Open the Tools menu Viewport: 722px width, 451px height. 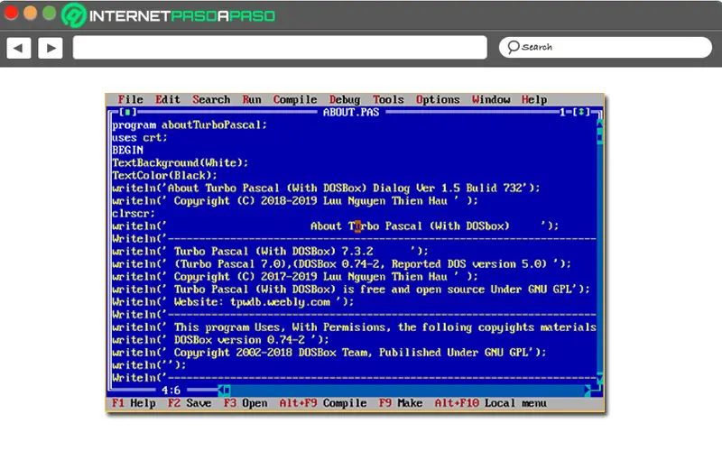click(x=388, y=99)
